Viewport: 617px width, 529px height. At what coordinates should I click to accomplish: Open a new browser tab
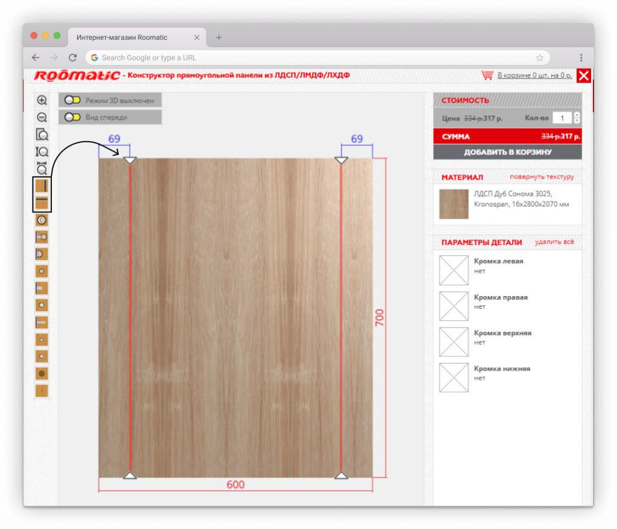(219, 37)
